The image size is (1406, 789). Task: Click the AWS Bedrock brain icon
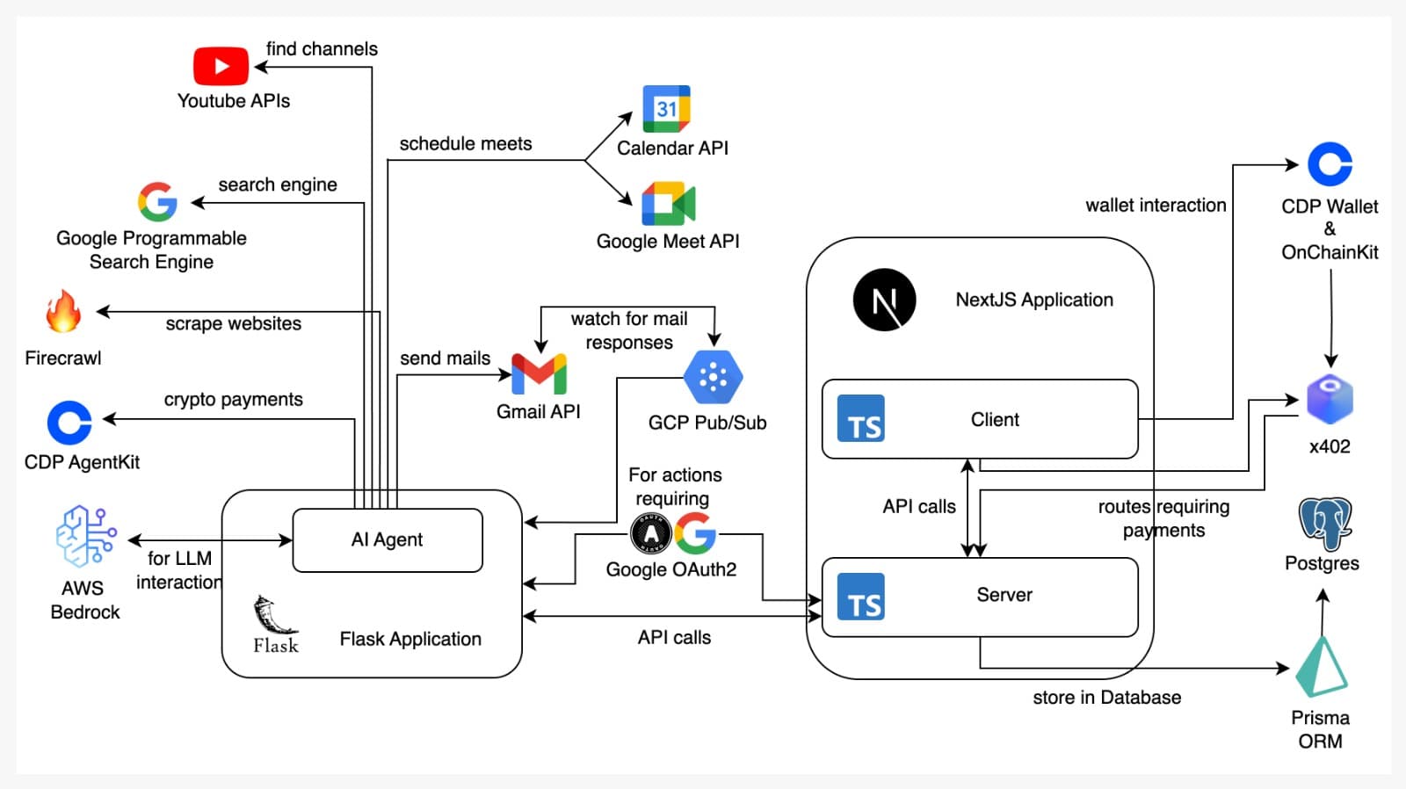pyautogui.click(x=86, y=536)
